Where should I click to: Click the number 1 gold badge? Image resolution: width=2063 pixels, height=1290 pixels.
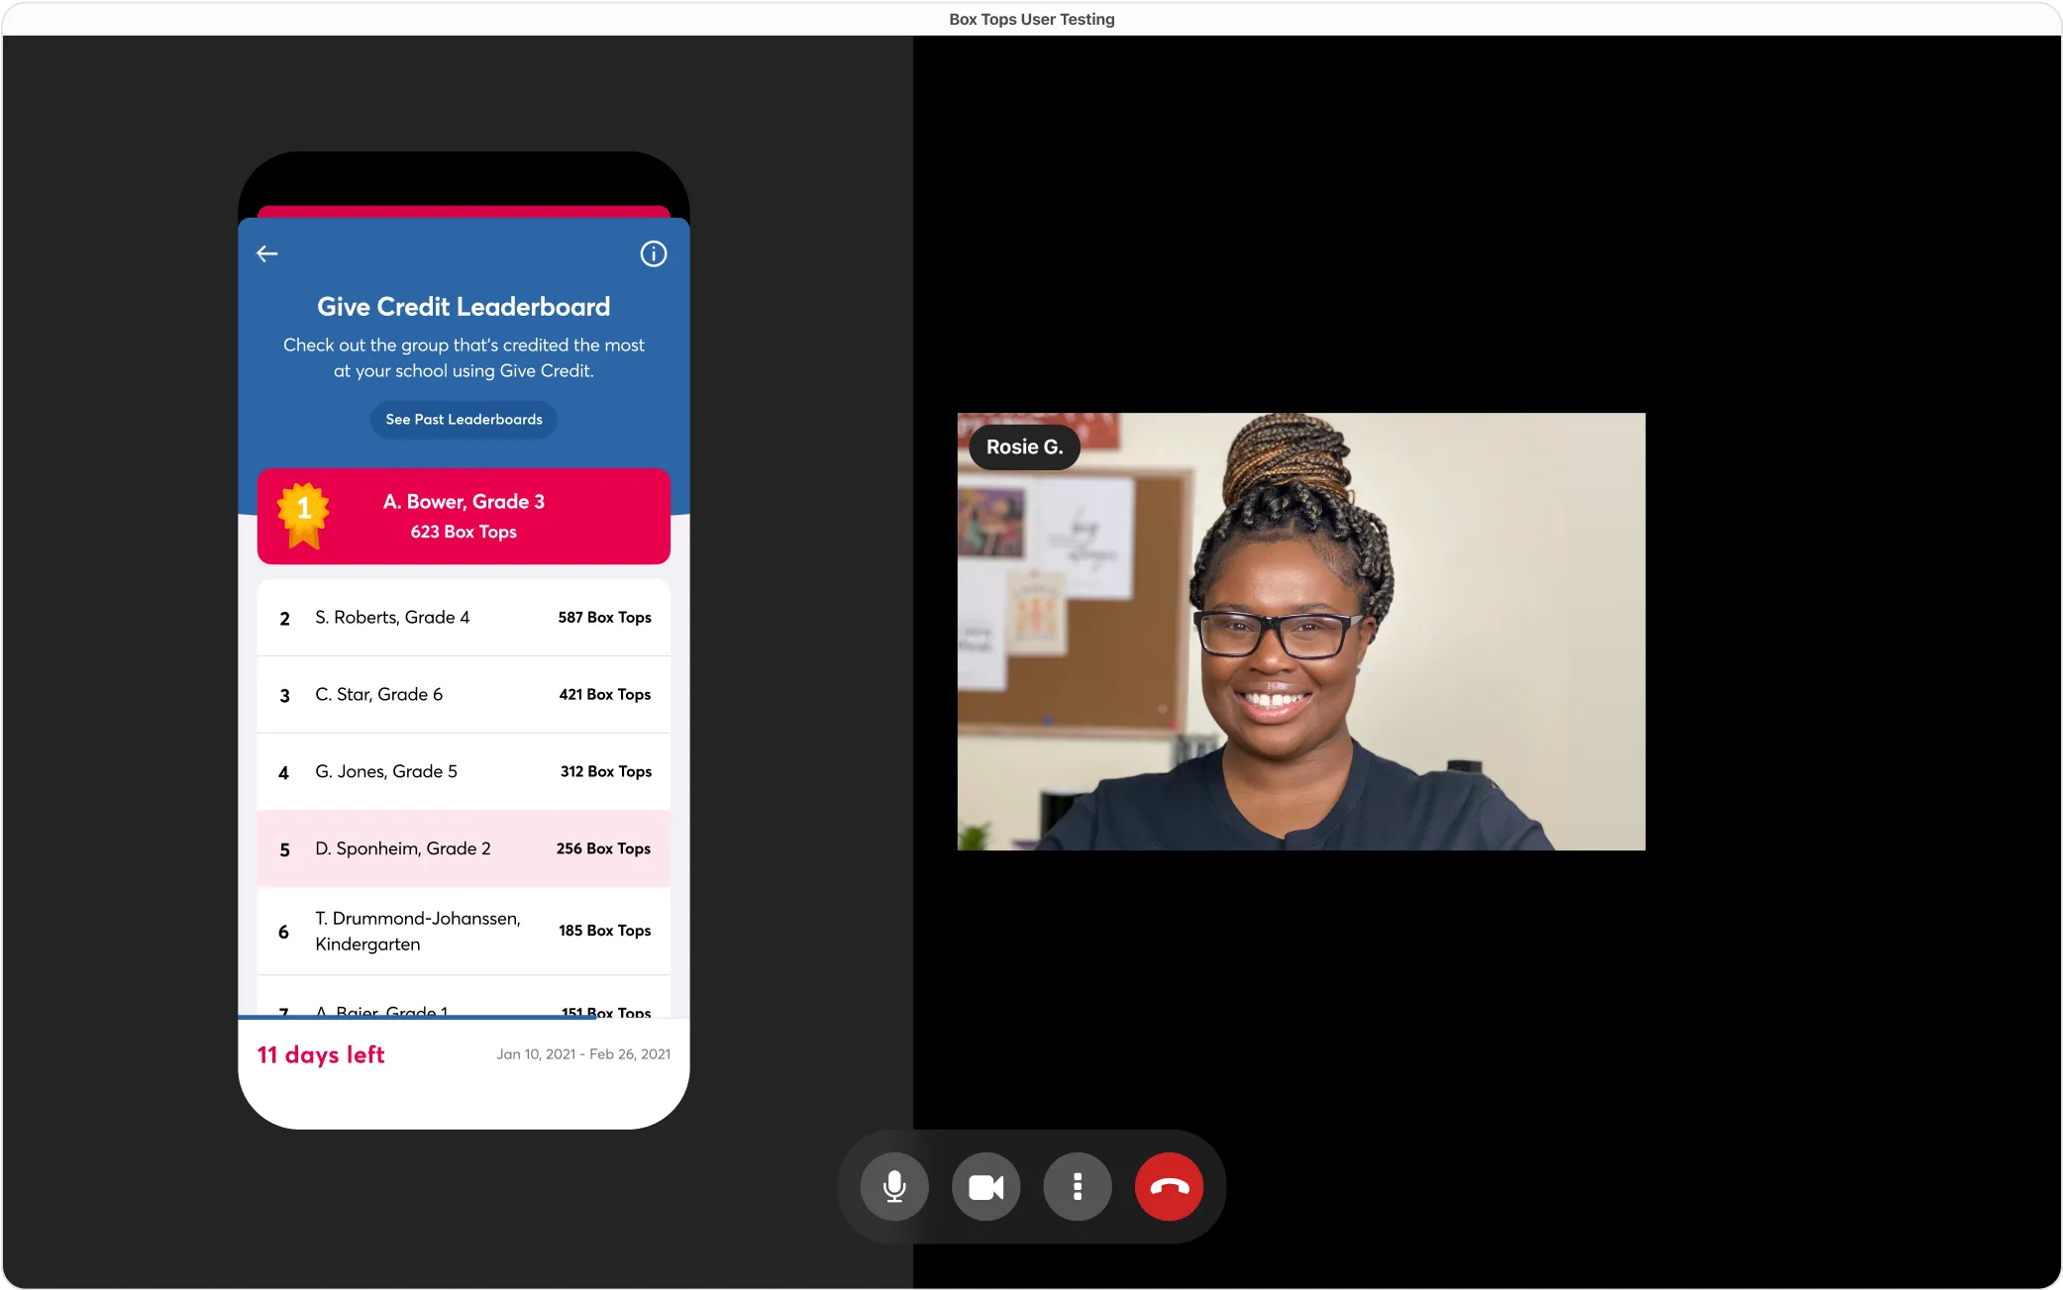[304, 515]
